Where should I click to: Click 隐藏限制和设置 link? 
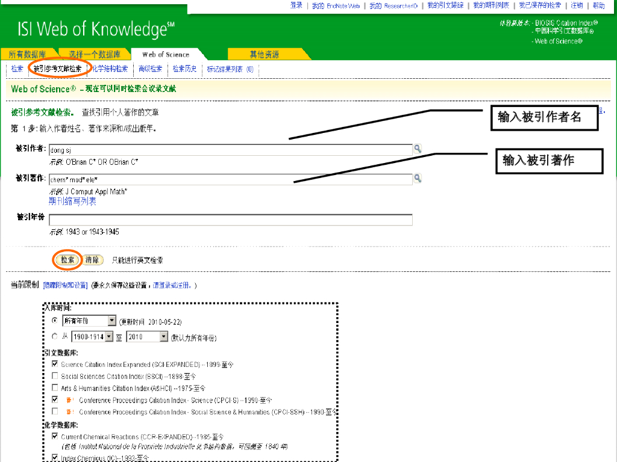(x=65, y=285)
